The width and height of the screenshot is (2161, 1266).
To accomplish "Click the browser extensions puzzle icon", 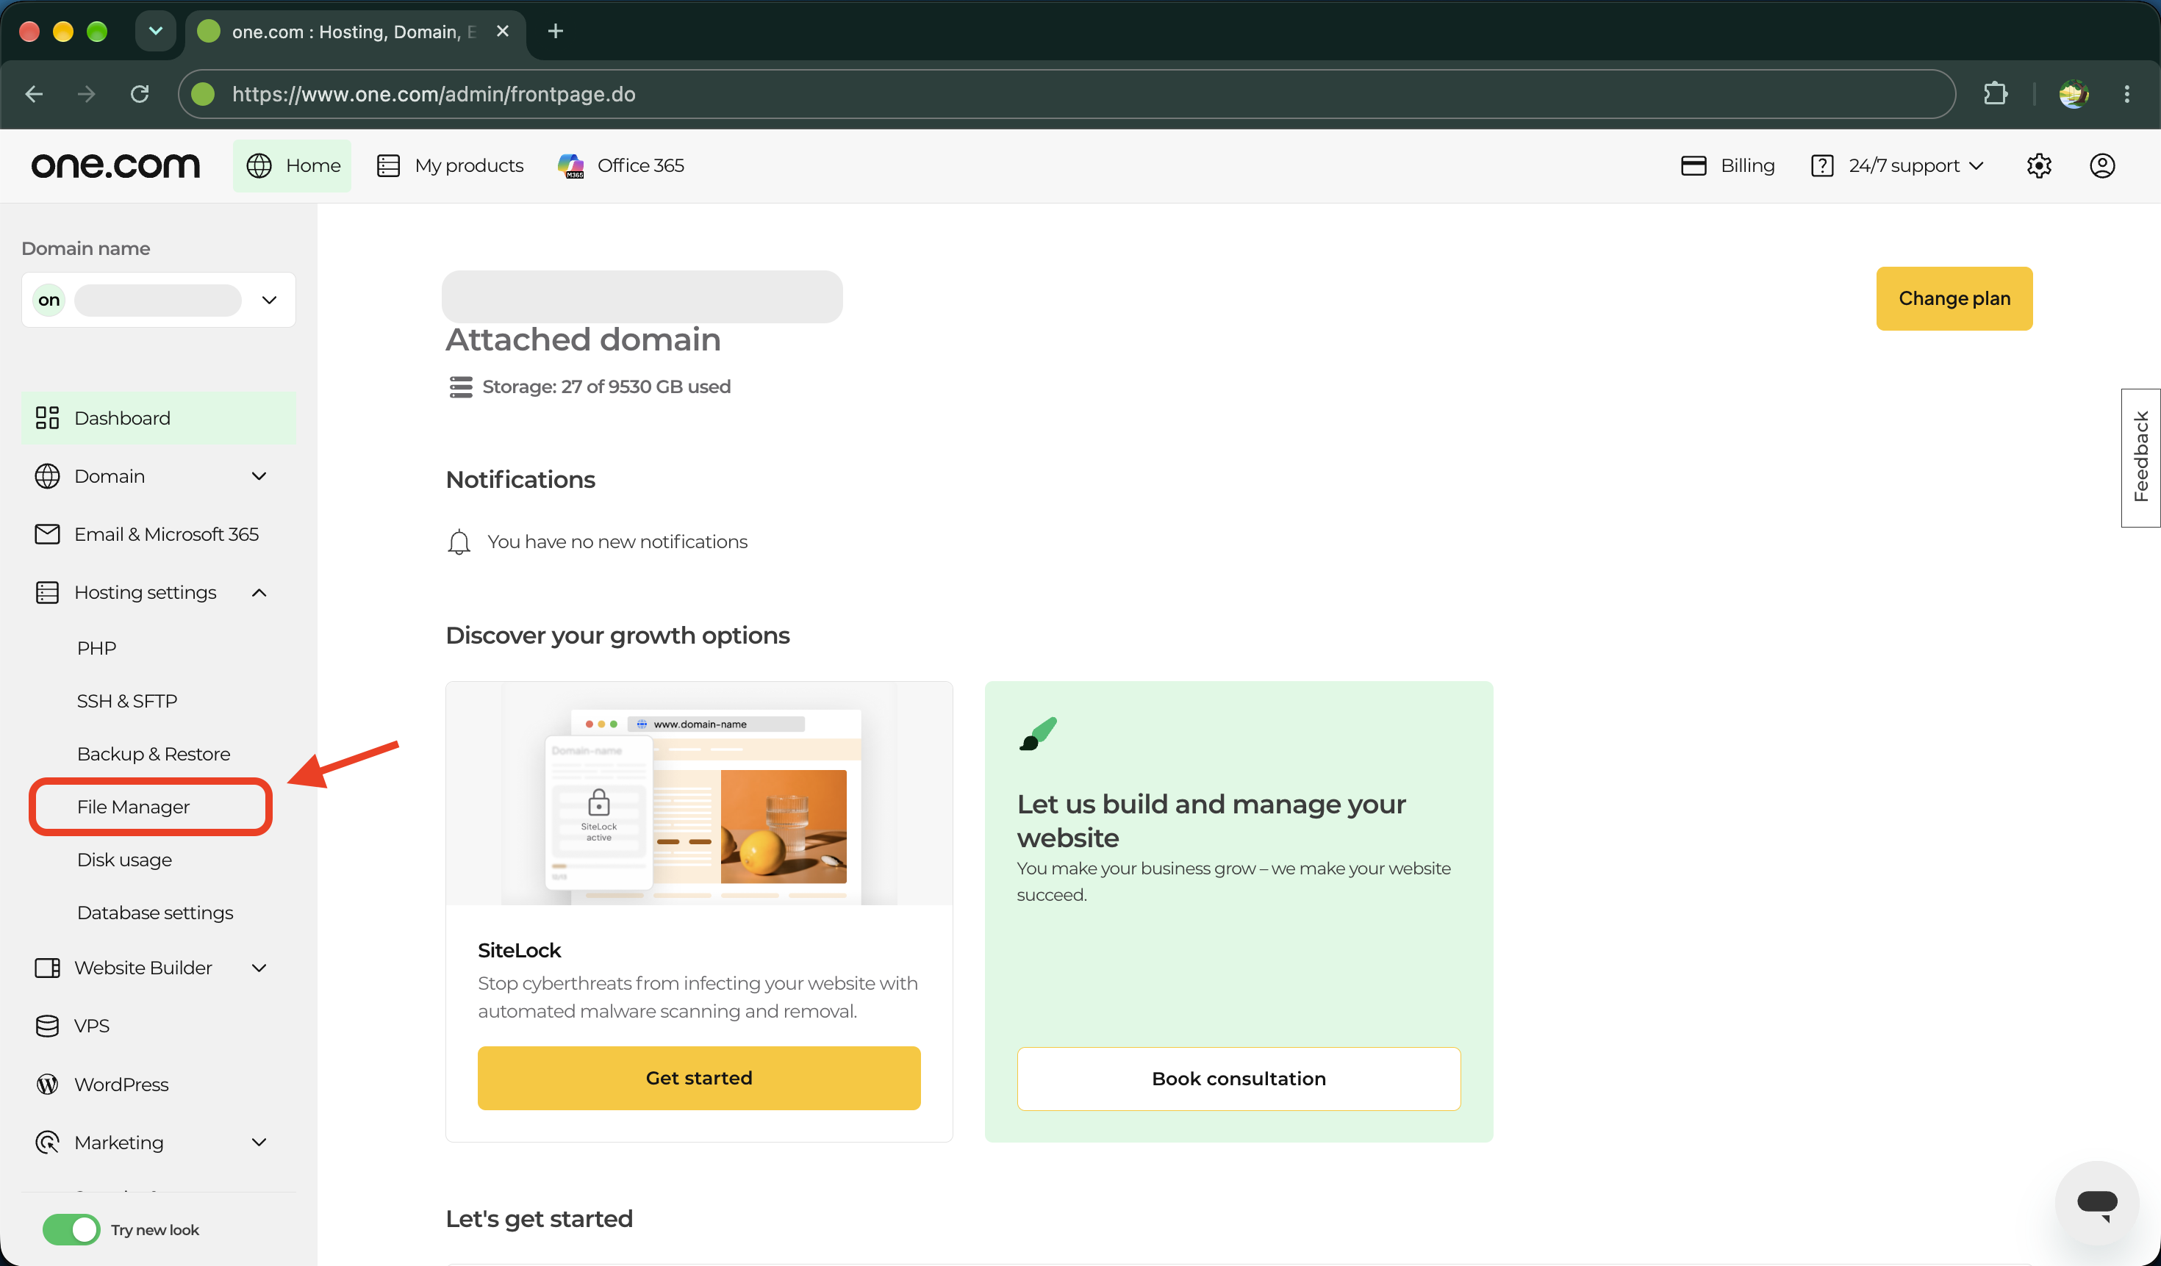I will pos(1996,93).
